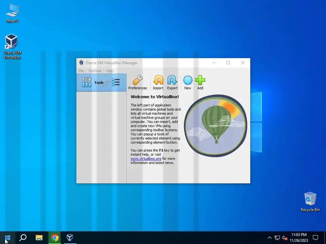326x244 pixels.
Task: Click the pin icon beside Tools
Action: [x=106, y=82]
